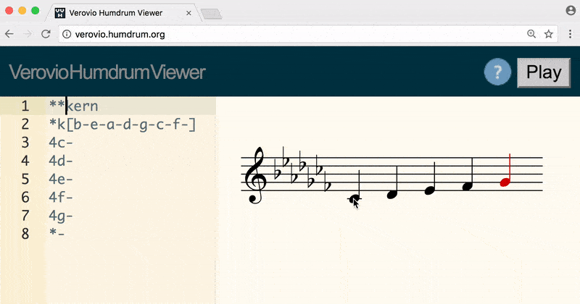
Task: Close the Verovio Humdrum Viewer tab
Action: pyautogui.click(x=188, y=13)
